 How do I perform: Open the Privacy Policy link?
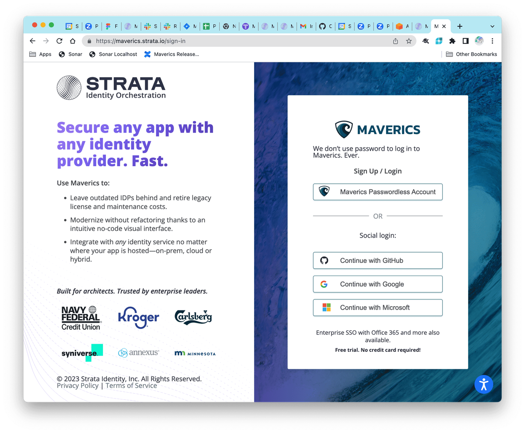(x=78, y=386)
